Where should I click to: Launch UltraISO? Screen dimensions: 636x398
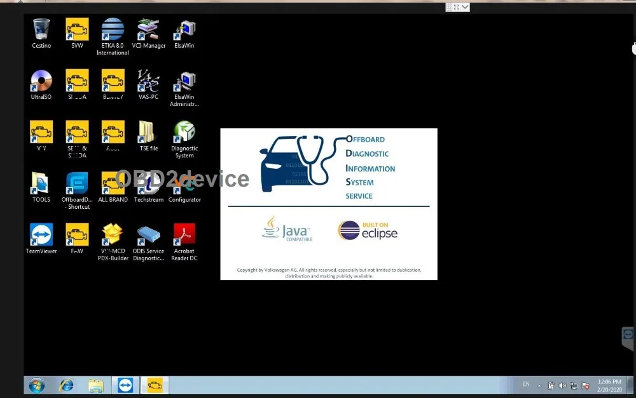[41, 84]
